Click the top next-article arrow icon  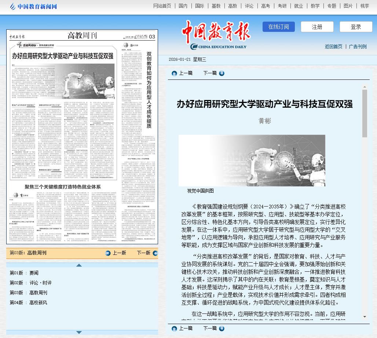222,73
